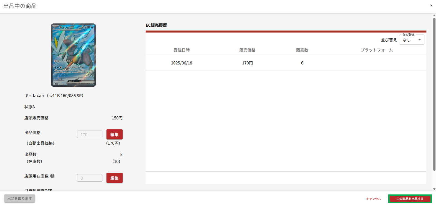Image resolution: width=436 pixels, height=205 pixels.
Task: Click the help icon beside 店頭用在庫数
Action: 52,176
